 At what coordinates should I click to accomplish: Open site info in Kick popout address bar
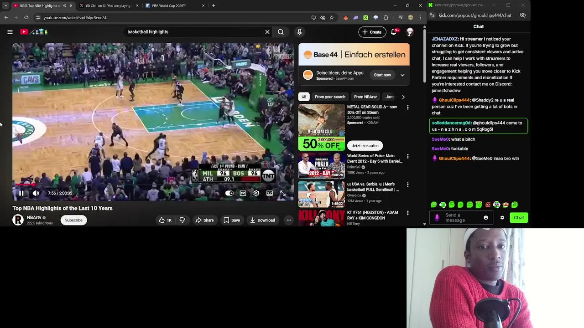(x=432, y=15)
